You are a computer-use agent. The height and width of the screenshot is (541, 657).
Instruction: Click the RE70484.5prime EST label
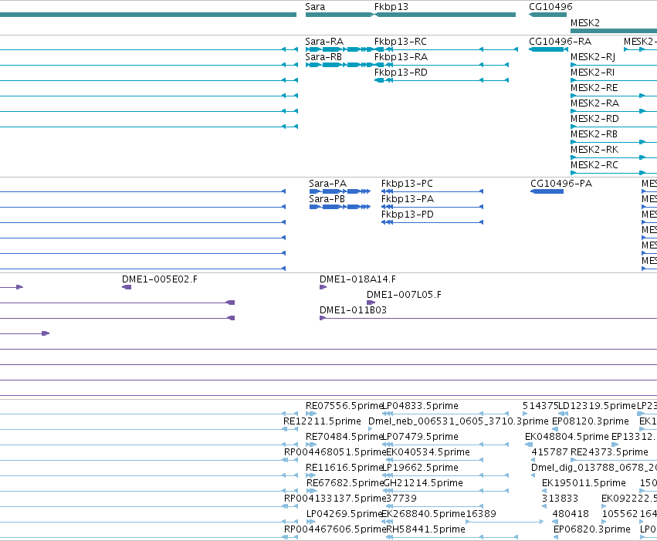(344, 437)
